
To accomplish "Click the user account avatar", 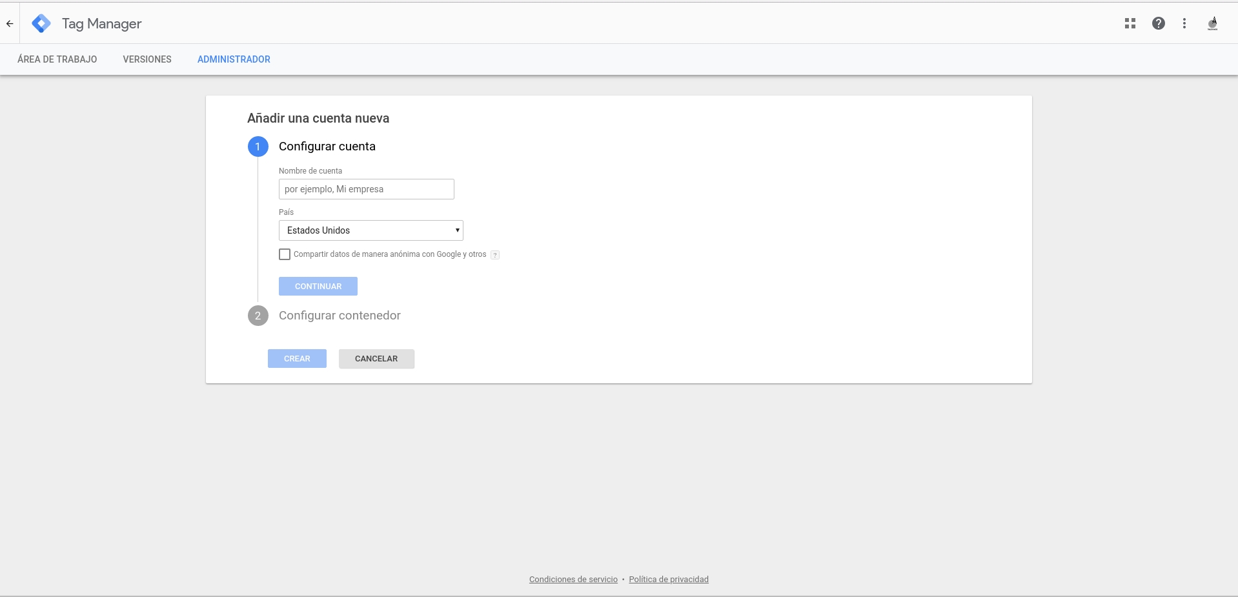I will click(x=1212, y=24).
